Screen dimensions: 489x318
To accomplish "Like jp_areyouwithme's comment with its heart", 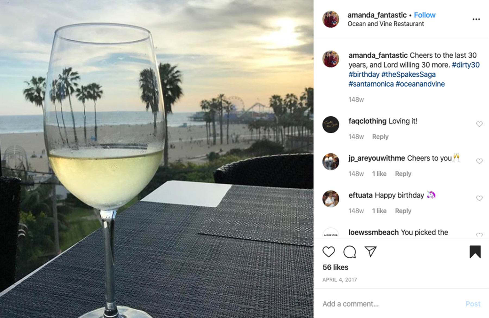I will point(479,161).
